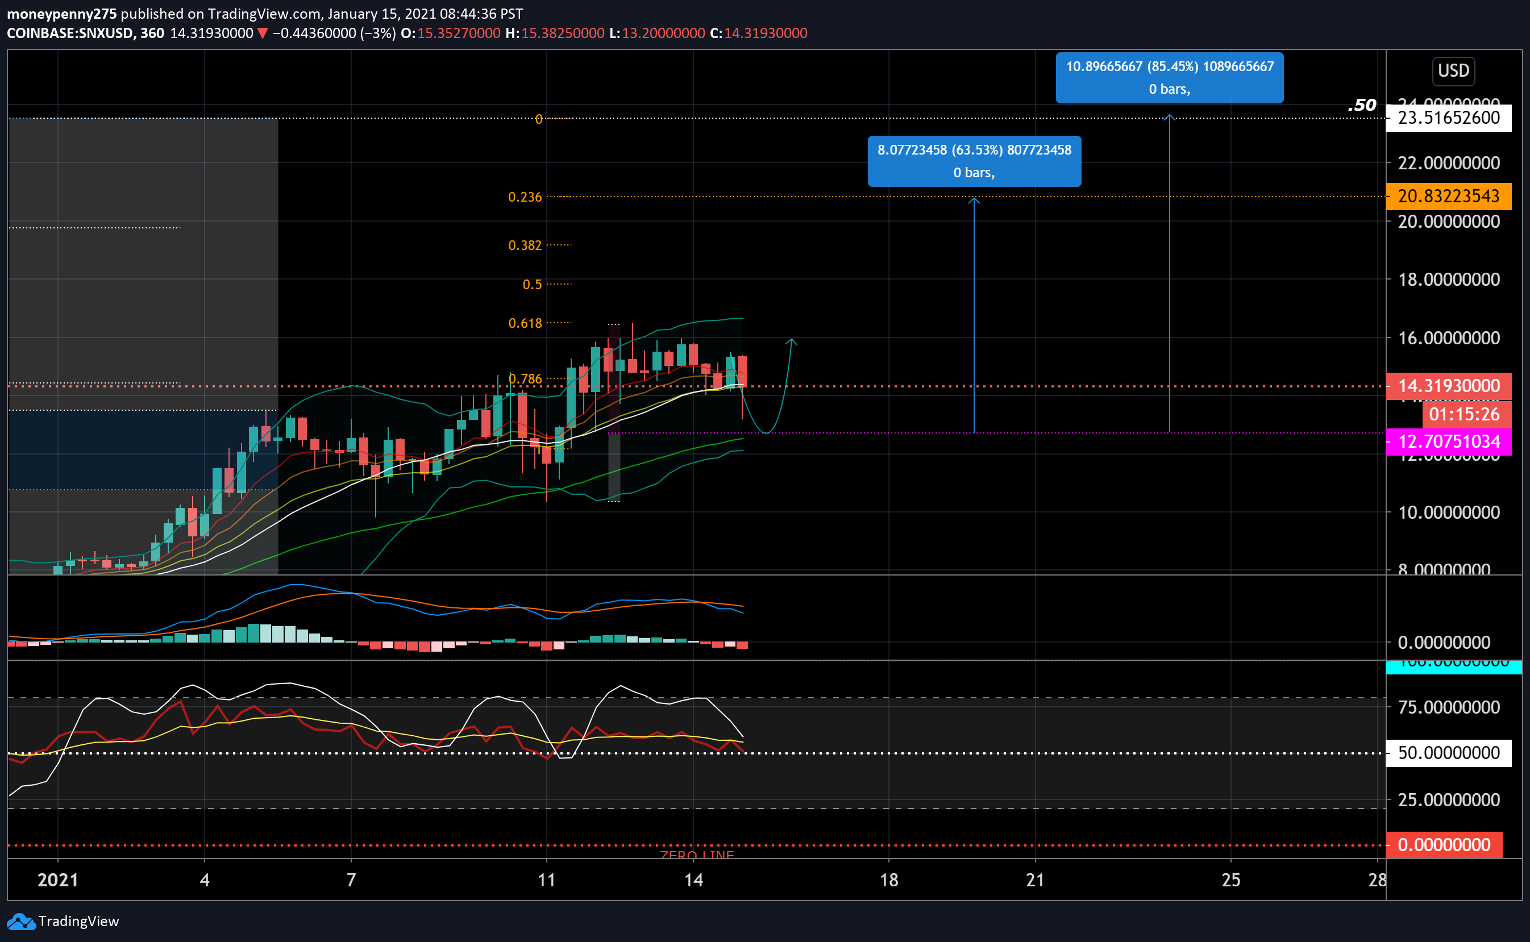Click the 16.00000000 price axis tick
Viewport: 1530px width, 942px height.
pos(1449,338)
